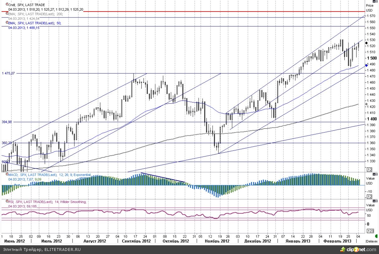Click the clip2net arrow logo icon

[x=343, y=249]
